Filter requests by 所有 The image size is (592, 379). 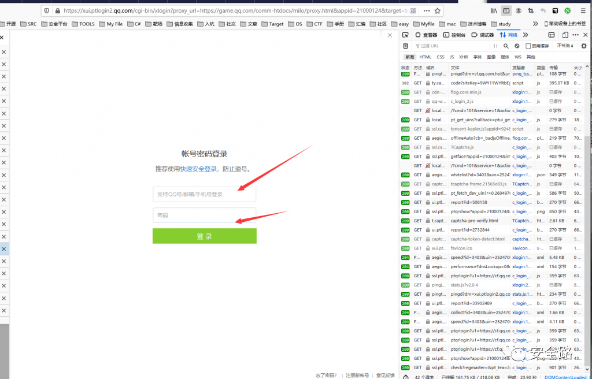(x=410, y=57)
